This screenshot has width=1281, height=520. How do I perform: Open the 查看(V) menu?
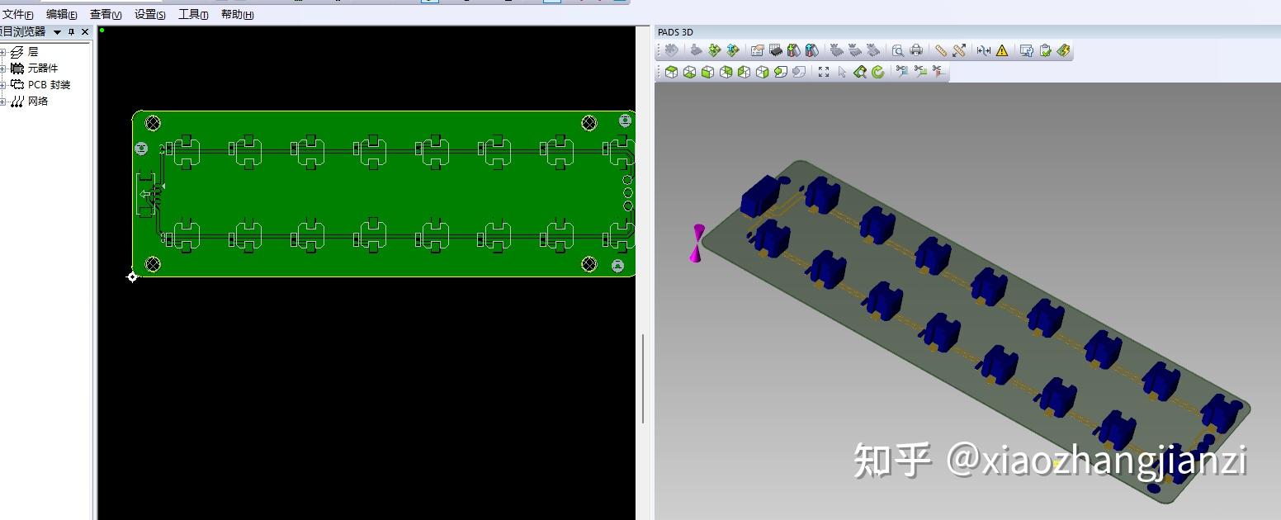coord(106,15)
